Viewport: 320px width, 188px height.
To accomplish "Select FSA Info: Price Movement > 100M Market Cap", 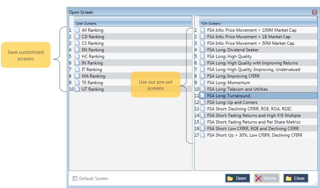I will tap(252, 30).
